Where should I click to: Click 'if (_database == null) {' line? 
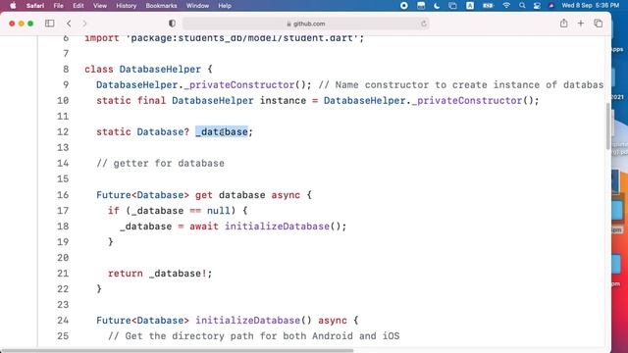tap(178, 211)
